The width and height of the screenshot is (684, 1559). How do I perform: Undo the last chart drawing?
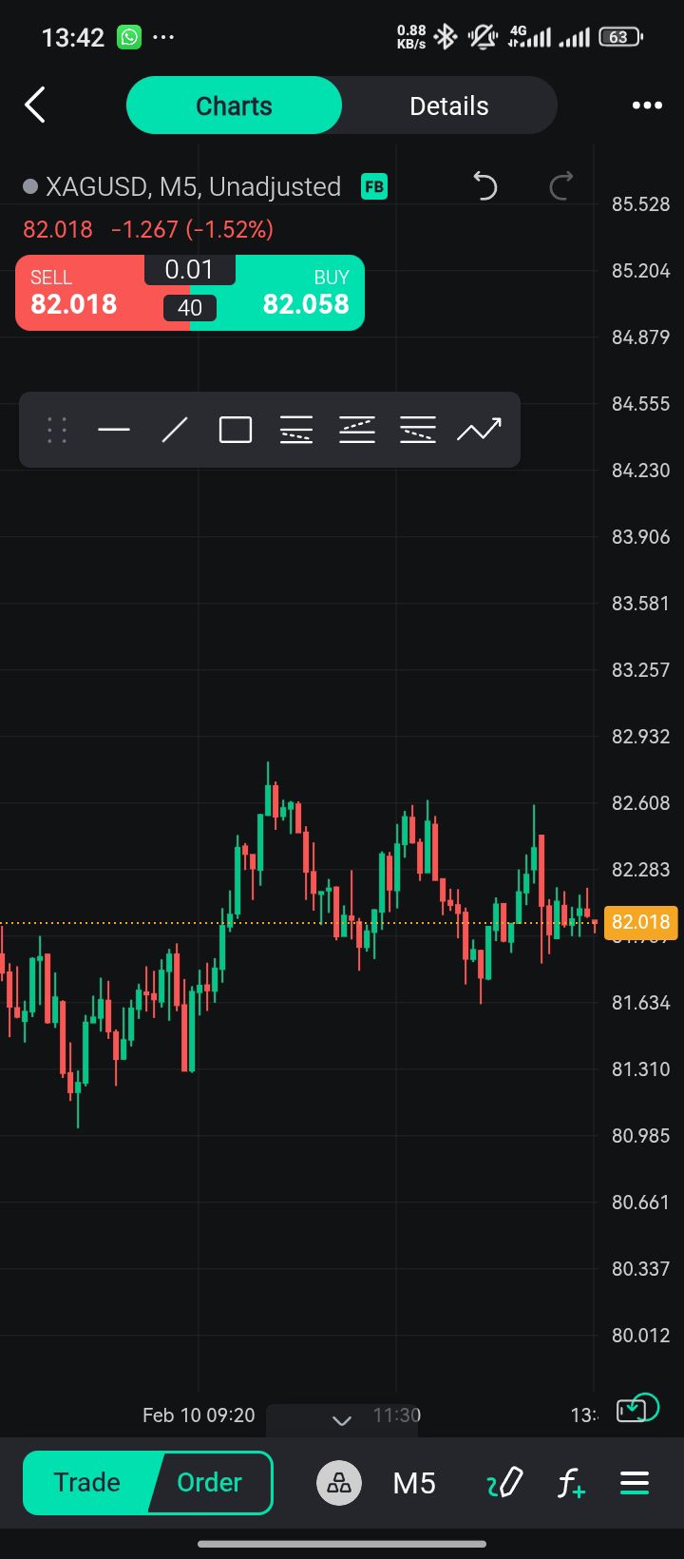[485, 186]
